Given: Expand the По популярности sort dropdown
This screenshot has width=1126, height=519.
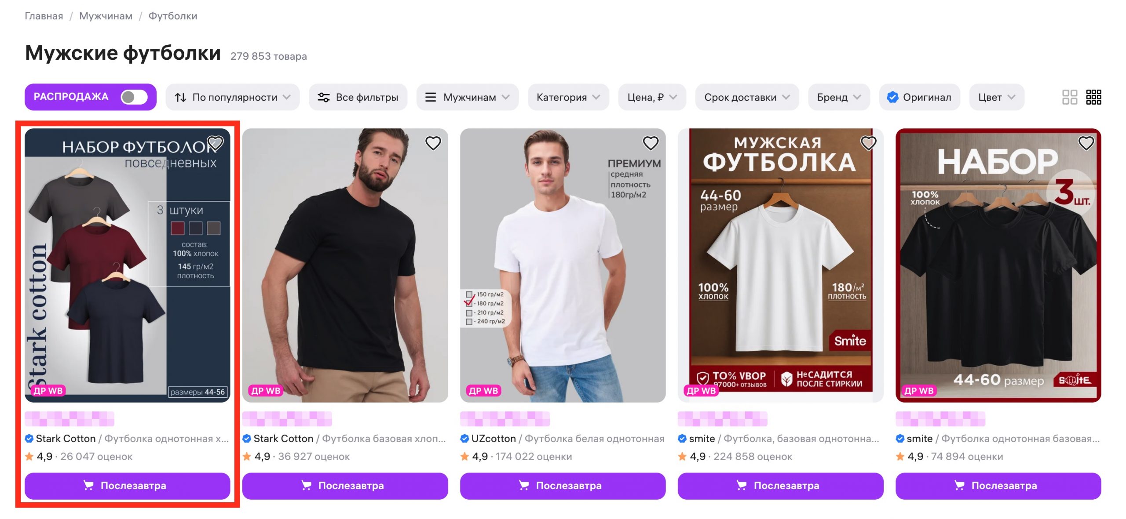Looking at the screenshot, I should coord(232,97).
